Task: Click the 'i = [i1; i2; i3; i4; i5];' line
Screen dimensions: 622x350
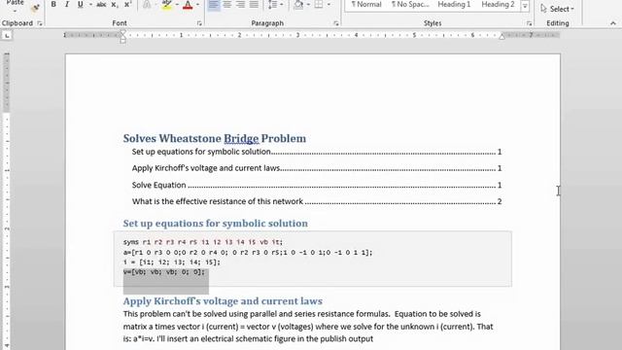Action: [172, 262]
